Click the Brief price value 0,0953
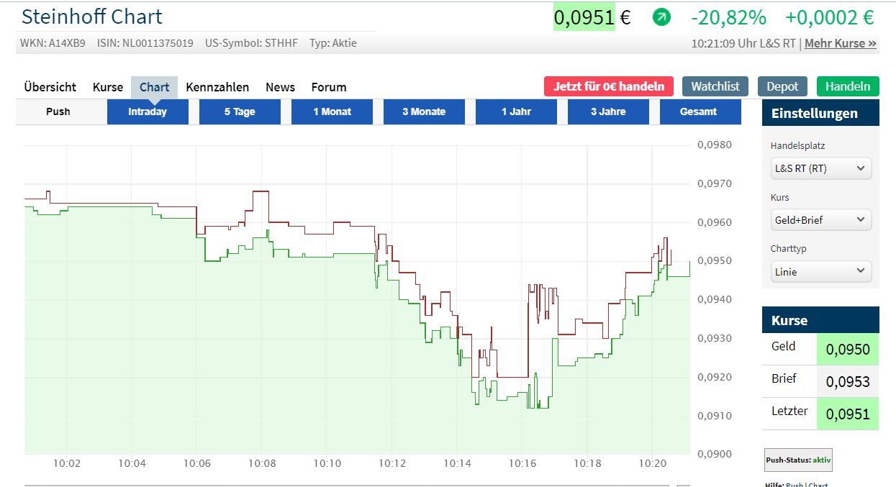 point(848,382)
